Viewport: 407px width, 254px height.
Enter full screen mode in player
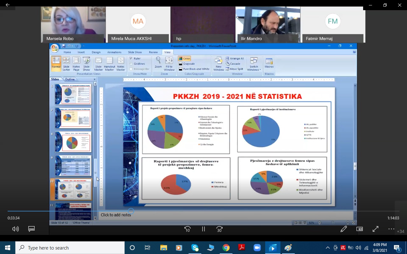click(376, 229)
